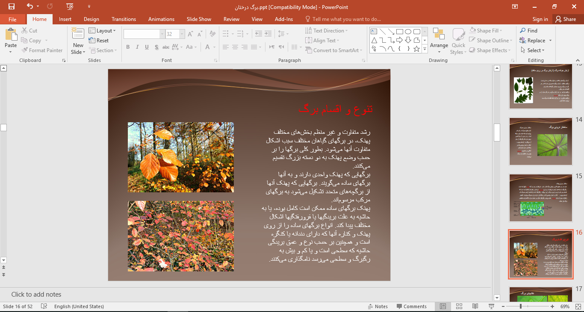Switch to Reading View in status bar
This screenshot has height=312, width=584.
[475, 306]
